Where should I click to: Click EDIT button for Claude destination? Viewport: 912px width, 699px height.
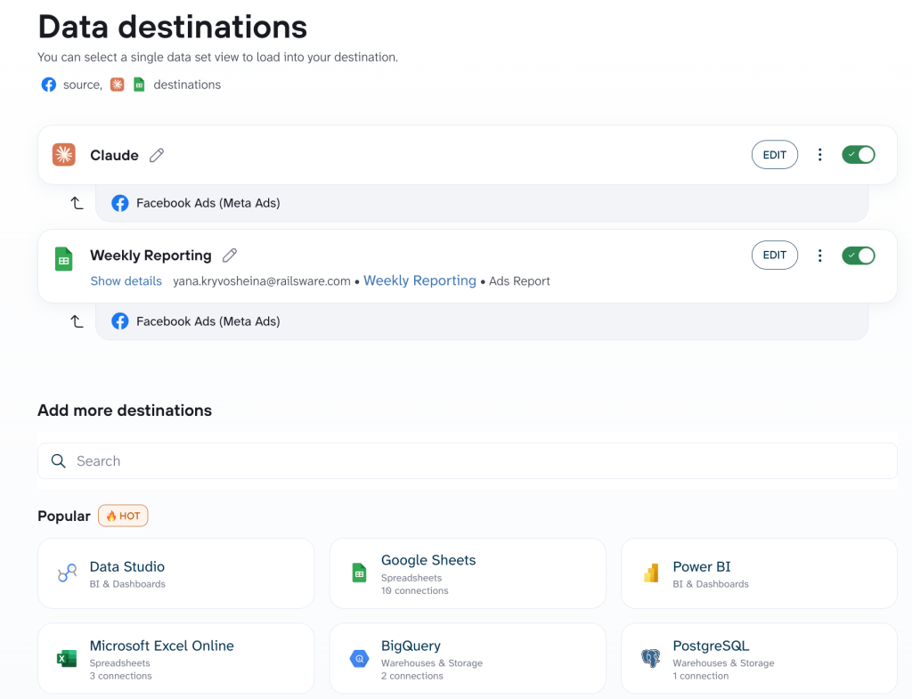[x=775, y=155]
